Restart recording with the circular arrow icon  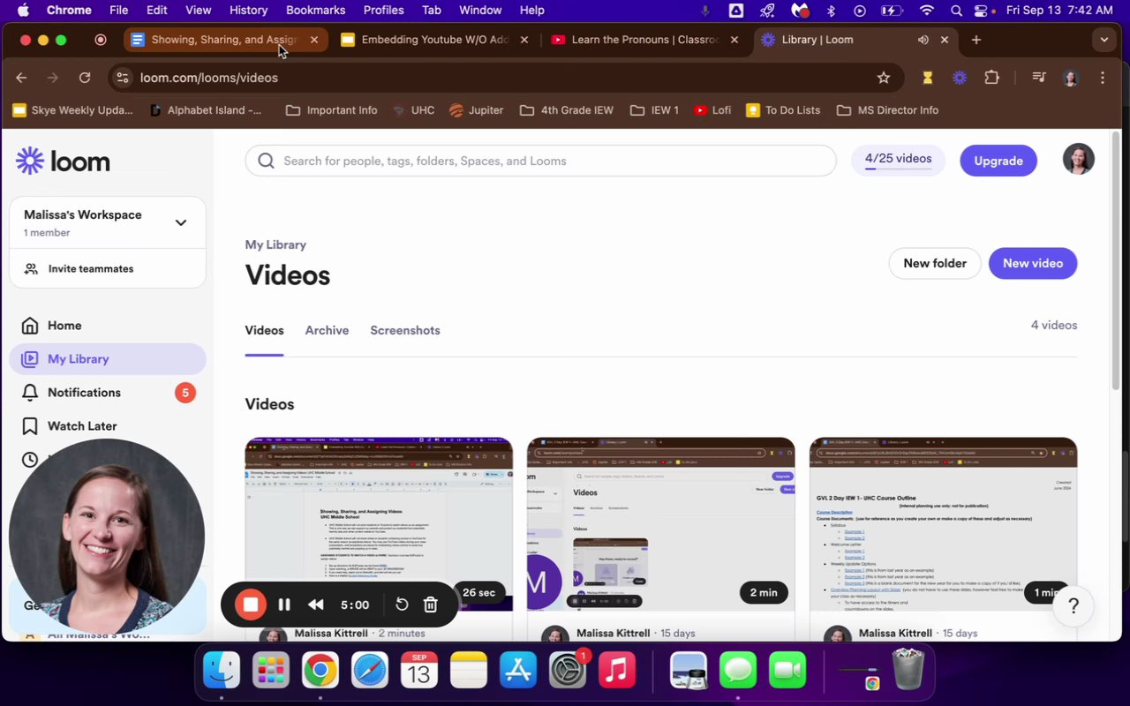tap(402, 605)
